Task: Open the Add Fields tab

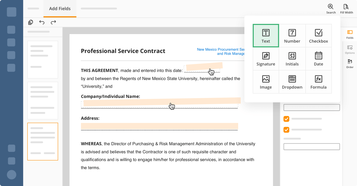Action: point(60,9)
